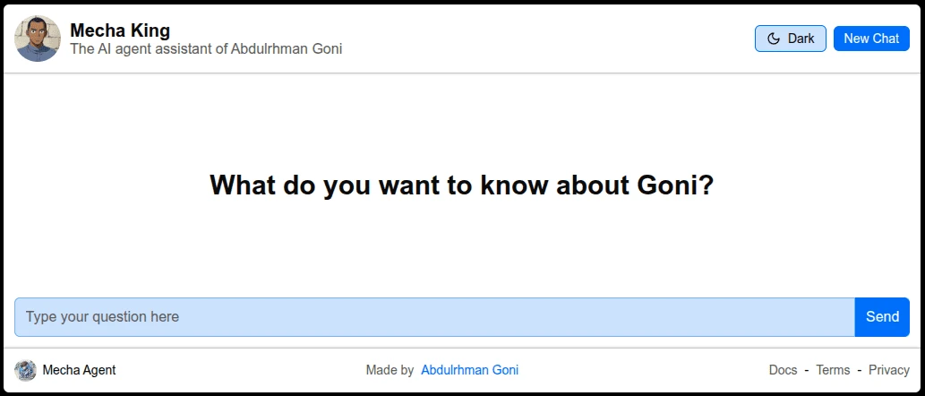Focus the 'Type your question here' field
The height and width of the screenshot is (396, 925).
435,317
